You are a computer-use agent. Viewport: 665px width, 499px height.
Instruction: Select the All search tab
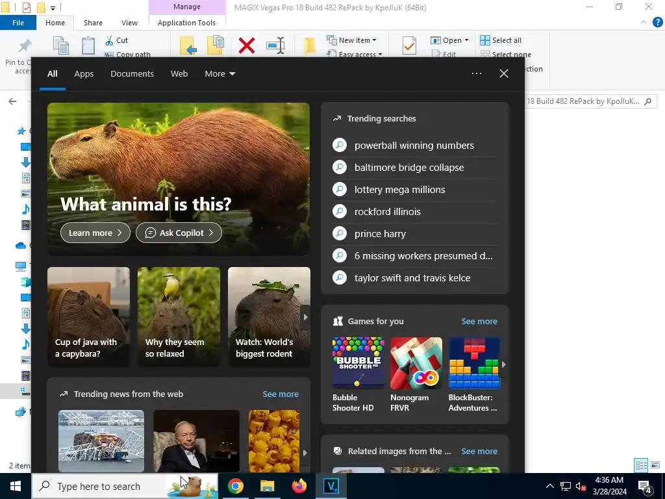(52, 73)
